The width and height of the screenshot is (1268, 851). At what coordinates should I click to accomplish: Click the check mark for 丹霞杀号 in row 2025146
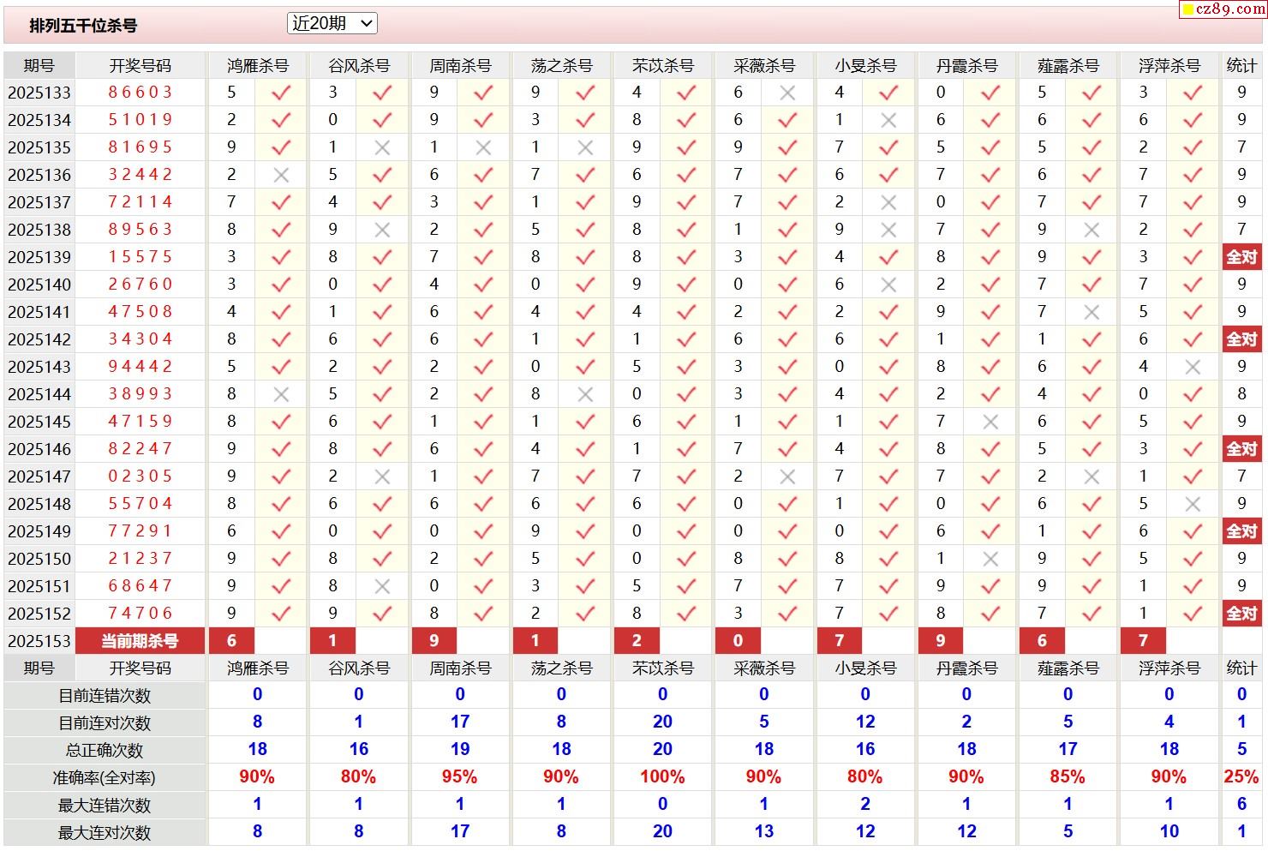(x=990, y=449)
